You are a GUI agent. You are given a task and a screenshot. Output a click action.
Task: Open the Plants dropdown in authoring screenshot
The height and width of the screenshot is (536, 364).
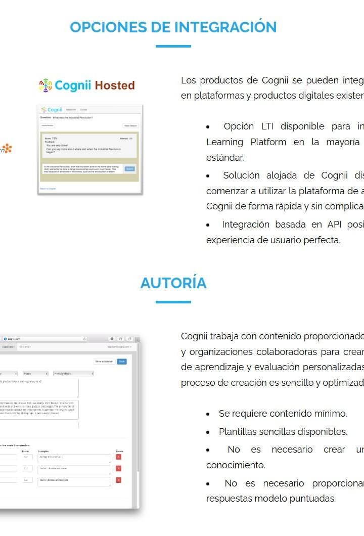tap(35, 374)
